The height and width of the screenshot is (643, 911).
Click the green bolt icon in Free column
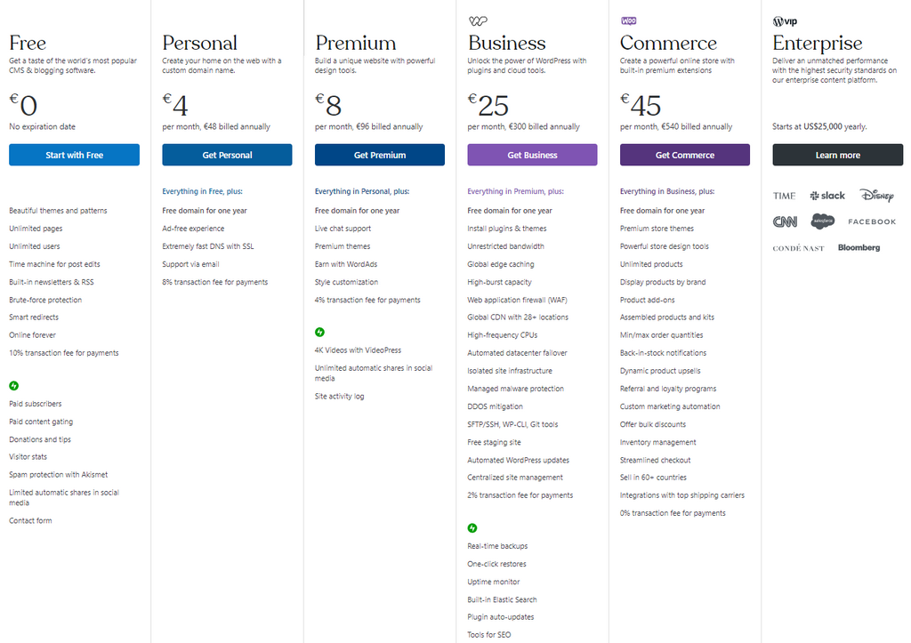pos(12,386)
